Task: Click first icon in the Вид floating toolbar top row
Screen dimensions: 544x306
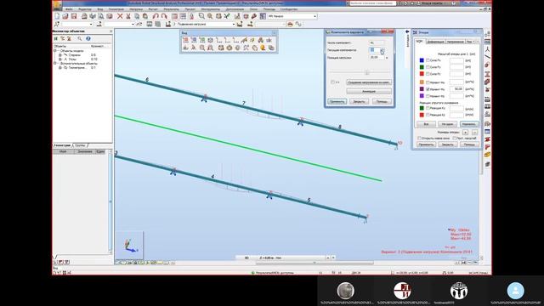Action: (x=185, y=40)
